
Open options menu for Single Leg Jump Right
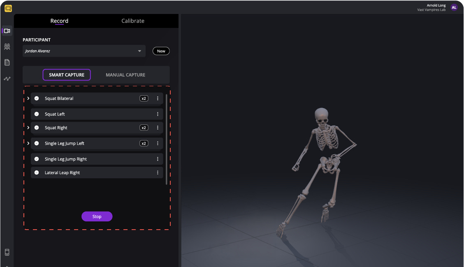(x=158, y=159)
